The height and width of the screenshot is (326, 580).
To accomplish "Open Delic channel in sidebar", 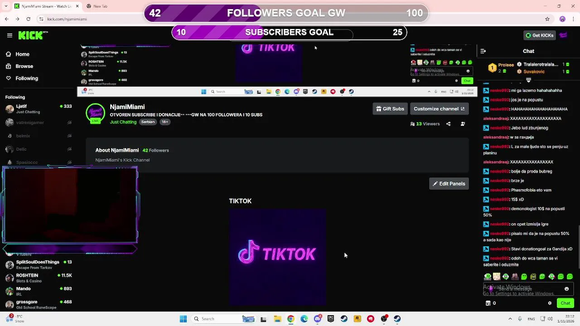I will (39, 149).
